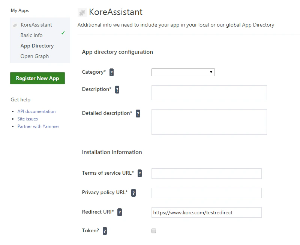Open help tooltip for Detailed description
The height and width of the screenshot is (245, 300).
[138, 113]
